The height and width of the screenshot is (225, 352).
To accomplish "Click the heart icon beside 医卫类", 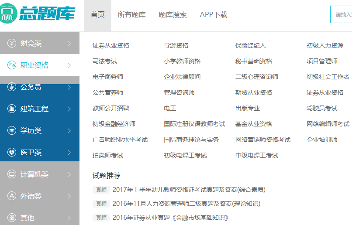I will click(12, 152).
